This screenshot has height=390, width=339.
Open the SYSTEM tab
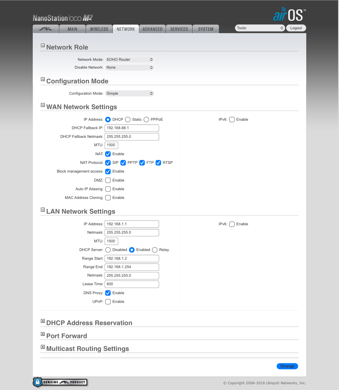point(206,29)
